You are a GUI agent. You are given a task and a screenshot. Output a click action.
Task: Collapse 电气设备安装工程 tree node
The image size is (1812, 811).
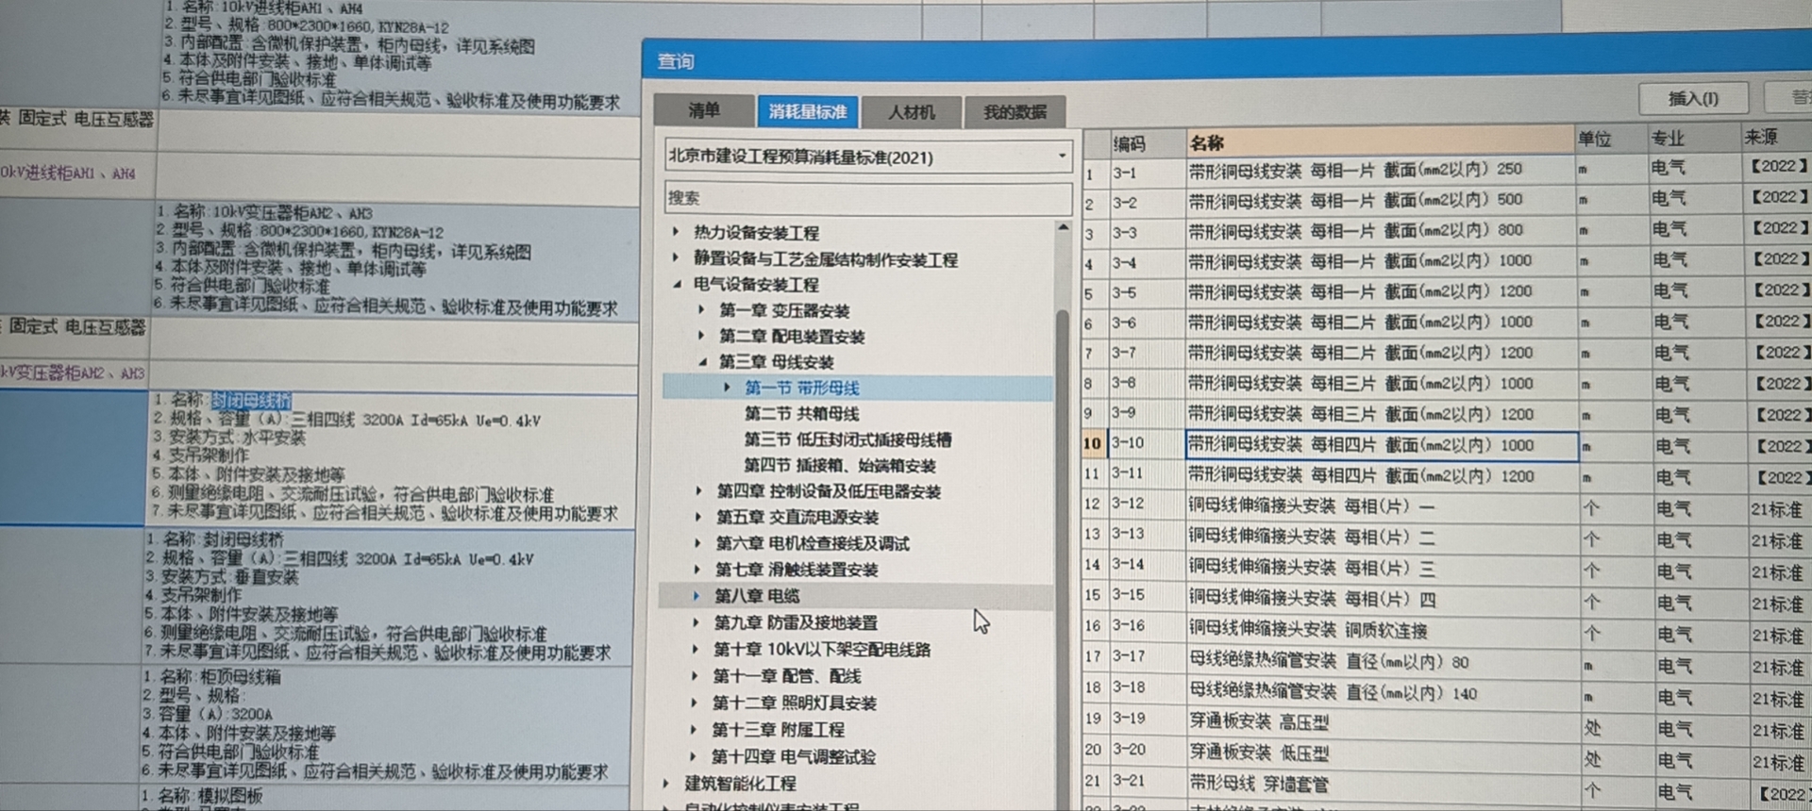coord(677,284)
